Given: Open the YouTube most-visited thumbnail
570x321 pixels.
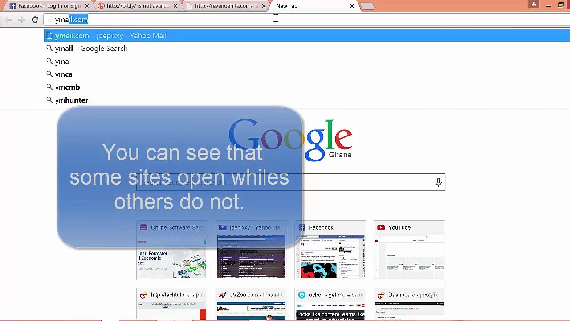Looking at the screenshot, I should 409,250.
